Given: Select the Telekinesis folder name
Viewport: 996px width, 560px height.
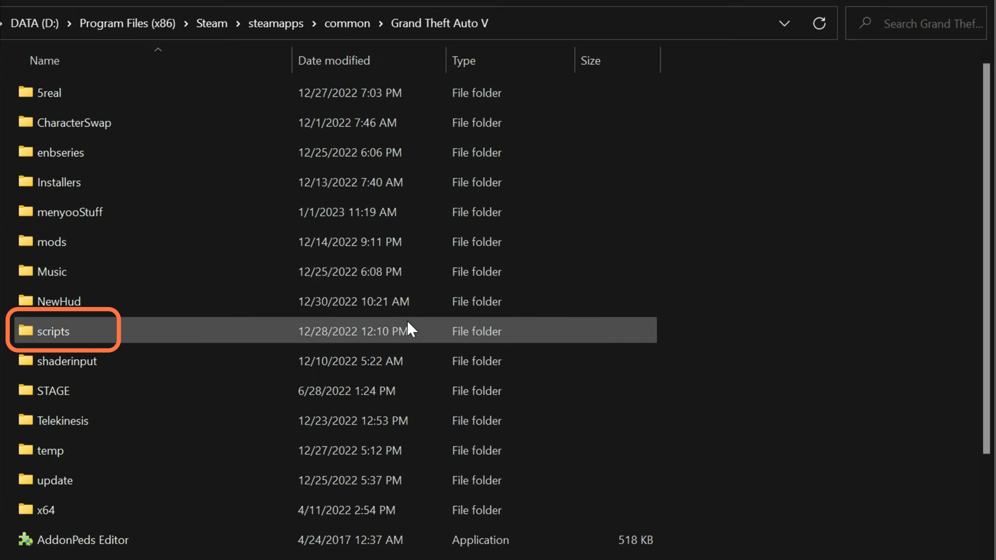Looking at the screenshot, I should point(63,421).
